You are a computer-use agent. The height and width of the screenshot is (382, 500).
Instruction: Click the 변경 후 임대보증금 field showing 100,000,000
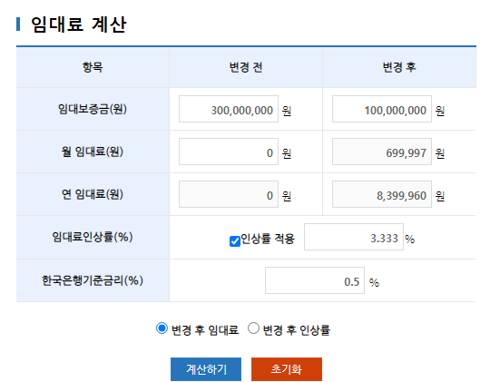point(382,109)
